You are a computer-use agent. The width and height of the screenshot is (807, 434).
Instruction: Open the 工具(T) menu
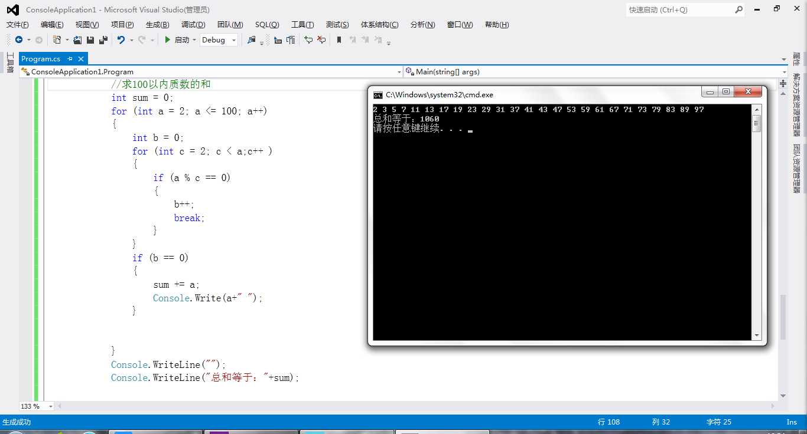pyautogui.click(x=302, y=24)
